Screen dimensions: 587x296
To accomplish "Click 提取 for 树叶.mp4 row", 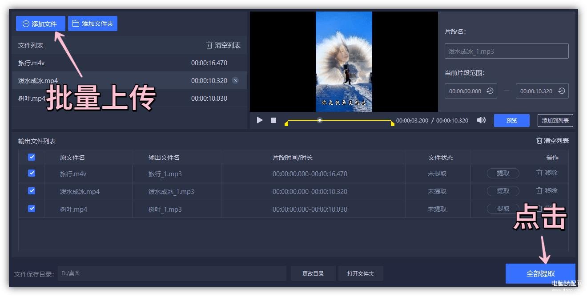I will 503,209.
